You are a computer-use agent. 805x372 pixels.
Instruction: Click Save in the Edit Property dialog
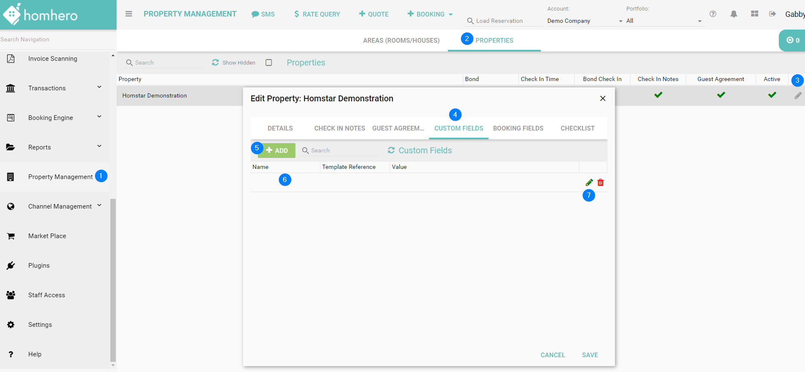point(589,355)
